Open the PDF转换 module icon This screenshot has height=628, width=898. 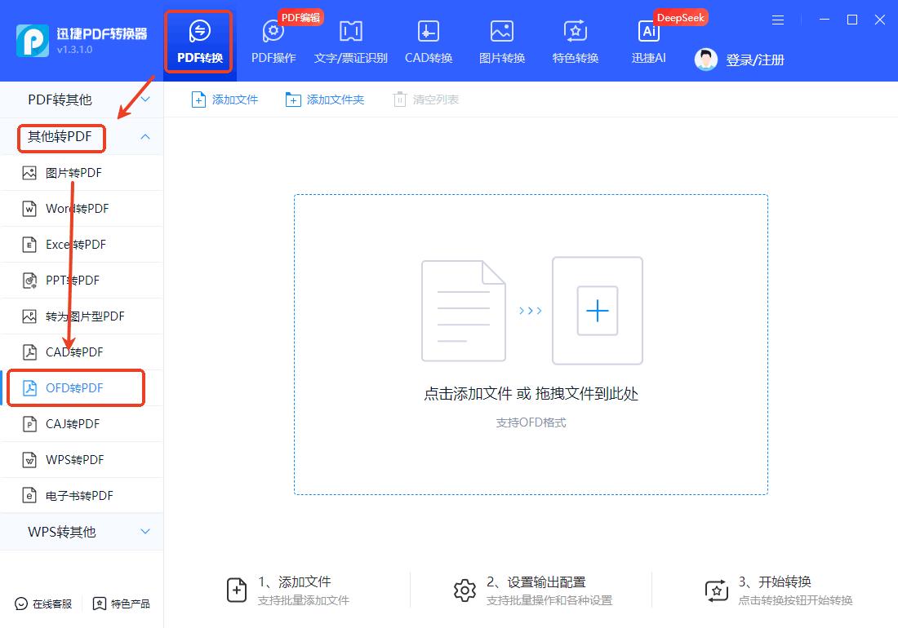coord(198,39)
